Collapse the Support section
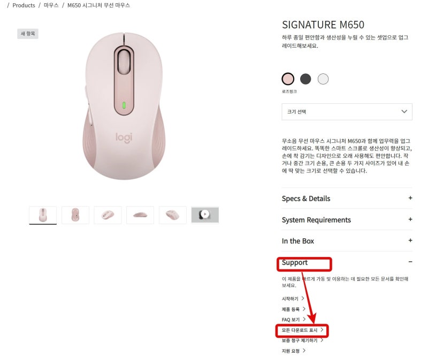Viewport: 428px width, 357px height. pyautogui.click(x=347, y=263)
